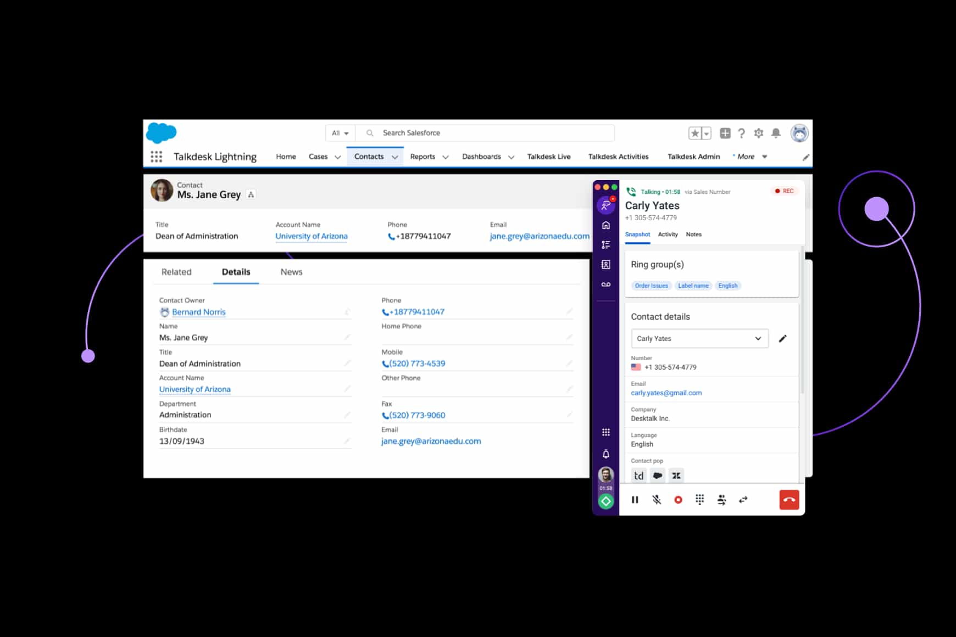The height and width of the screenshot is (637, 956).
Task: Open the Talkdesk conversations icon
Action: pyautogui.click(x=605, y=205)
